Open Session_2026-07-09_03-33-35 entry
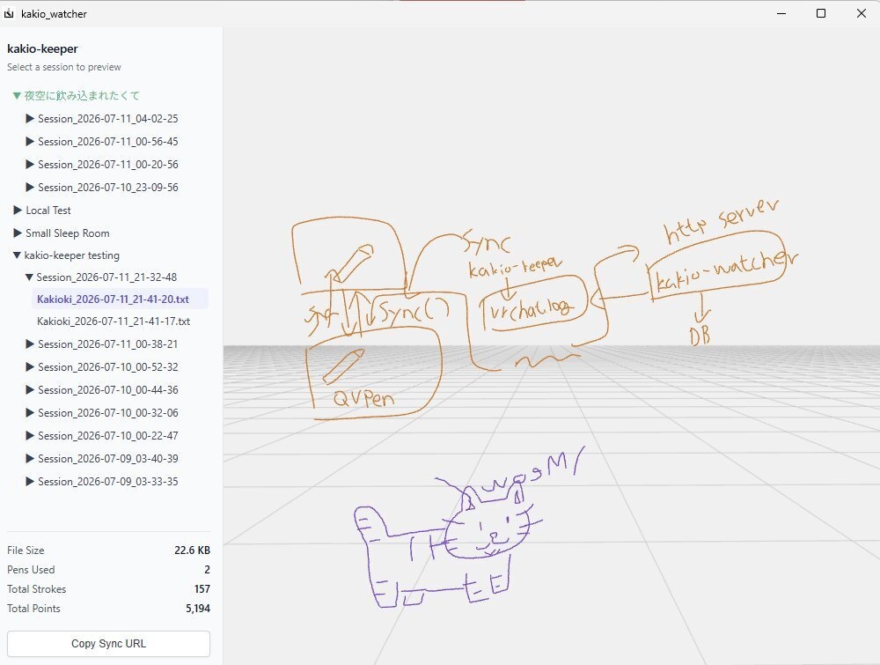Screen dimensions: 880x665 coord(102,481)
